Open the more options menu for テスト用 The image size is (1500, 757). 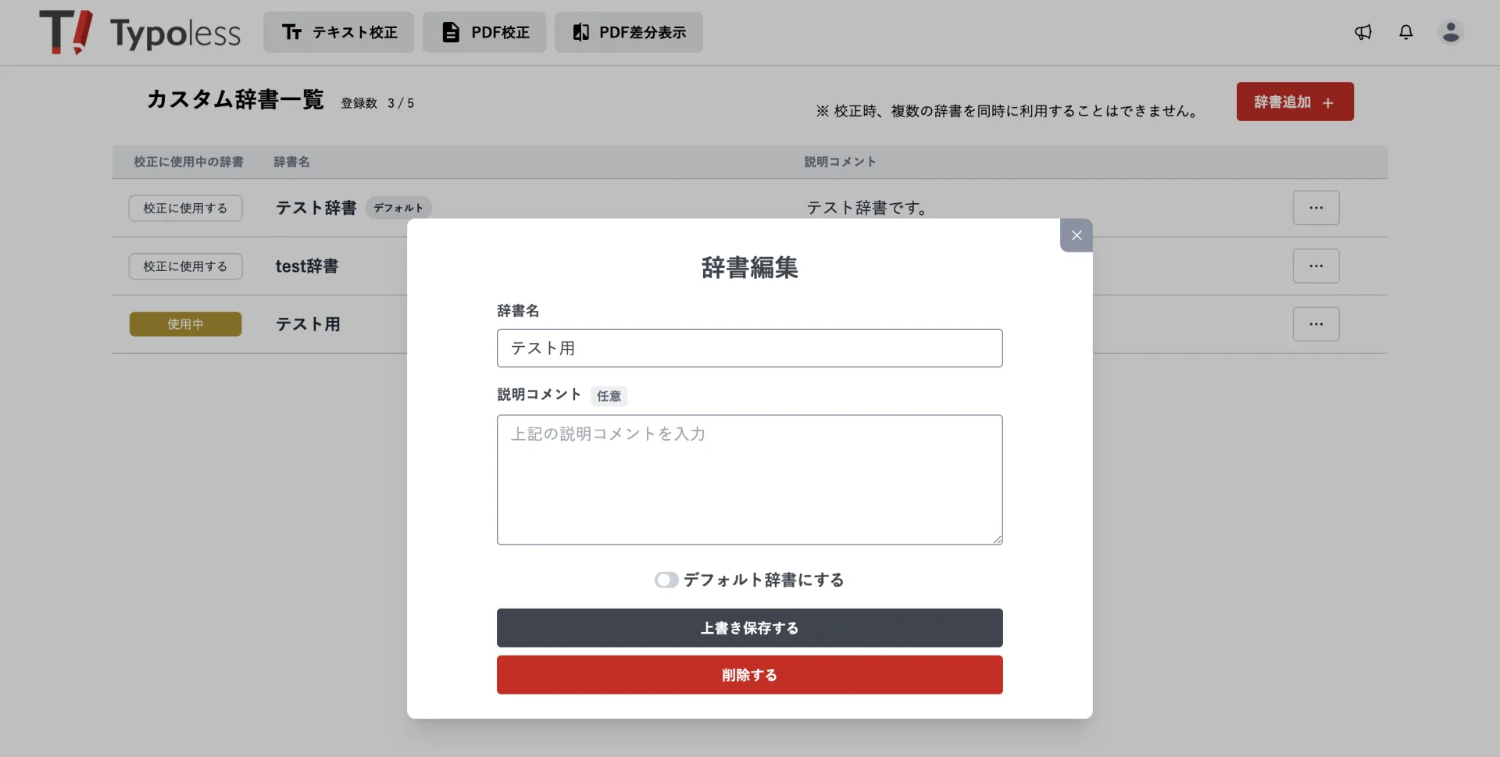point(1316,324)
